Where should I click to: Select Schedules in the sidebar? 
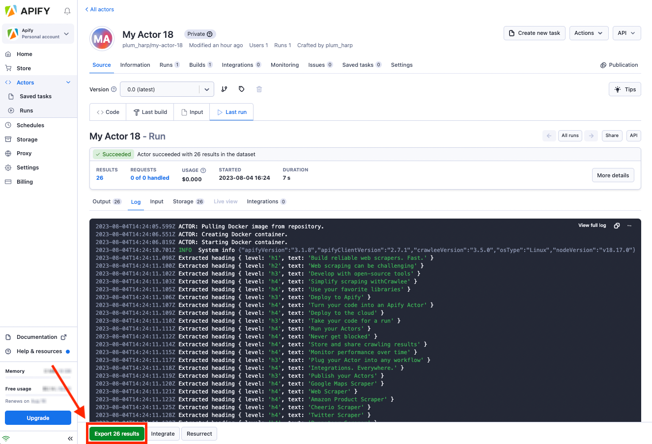(x=30, y=125)
